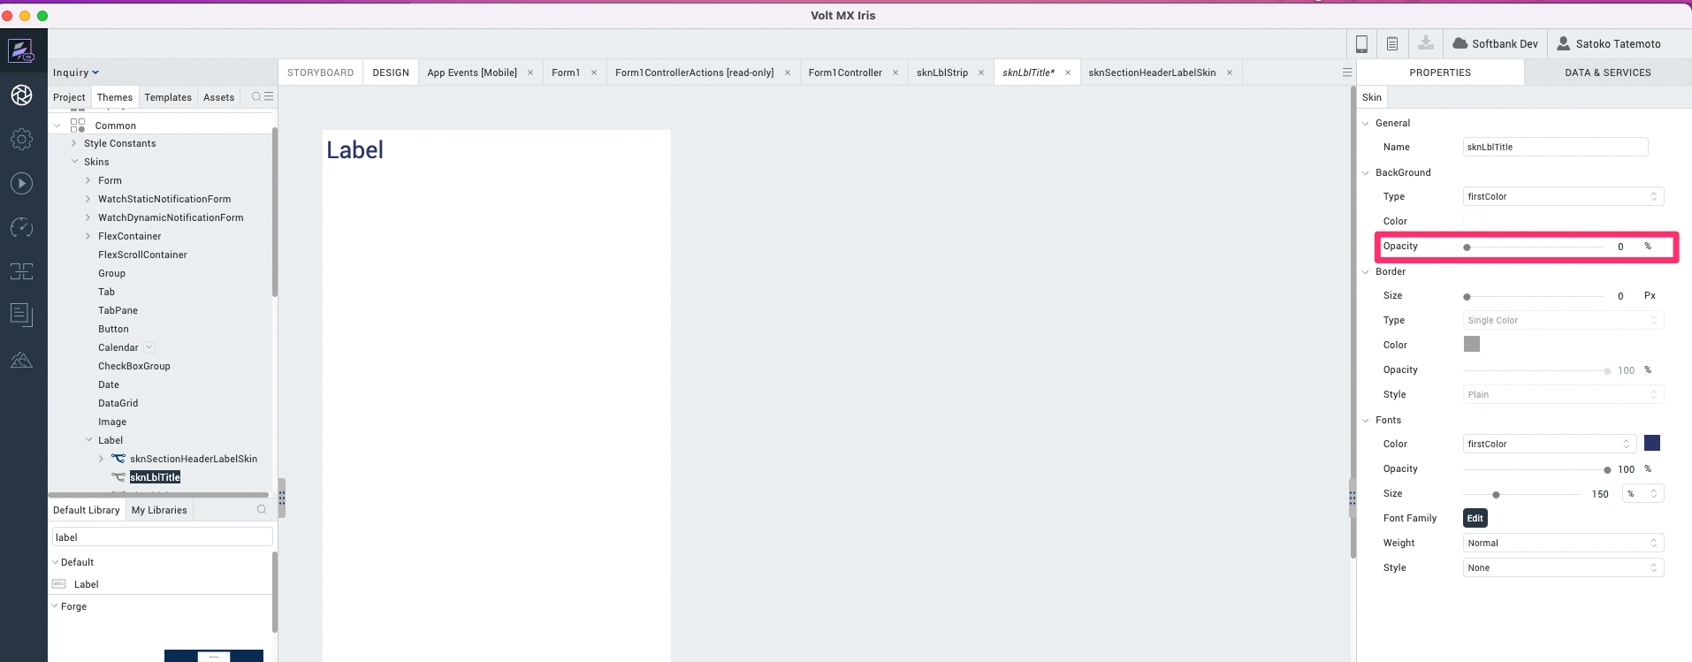Click the font Size slider handle
Image resolution: width=1692 pixels, height=662 pixels.
click(1496, 495)
